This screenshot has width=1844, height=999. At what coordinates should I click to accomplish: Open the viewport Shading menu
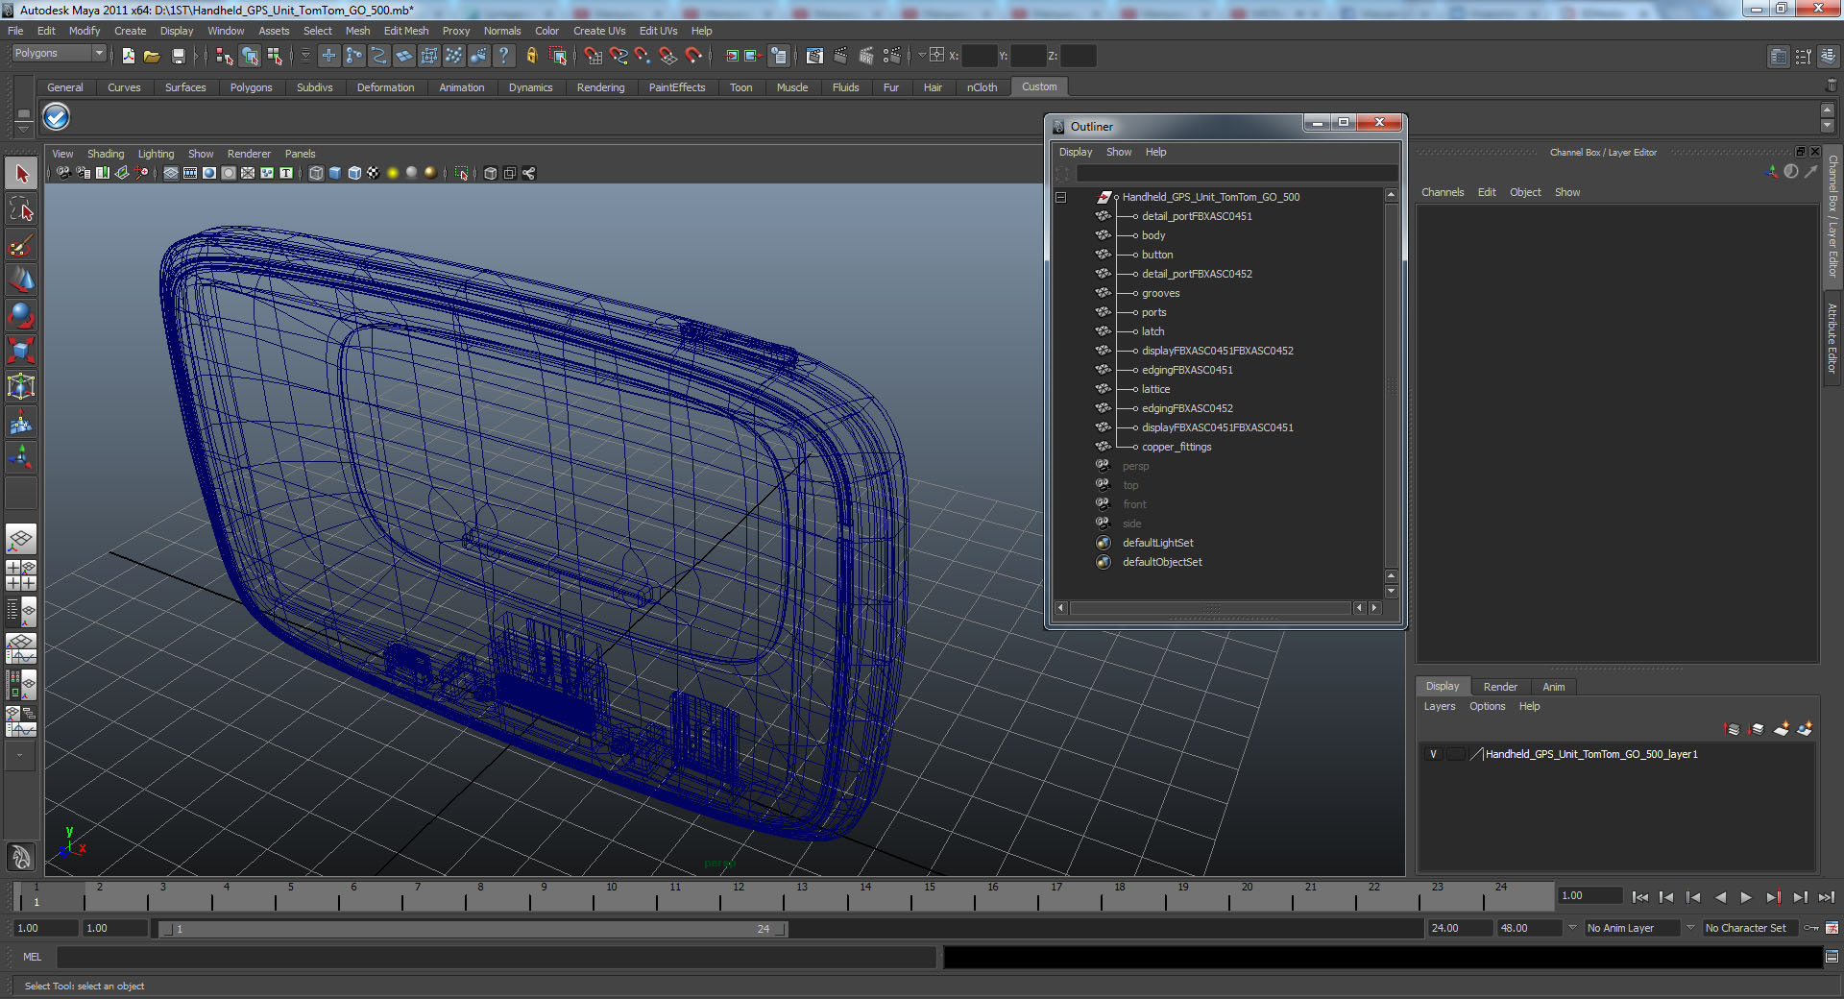(x=106, y=154)
